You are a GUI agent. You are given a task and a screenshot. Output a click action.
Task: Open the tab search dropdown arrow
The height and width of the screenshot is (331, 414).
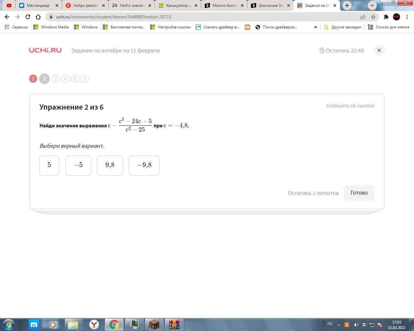click(x=372, y=5)
